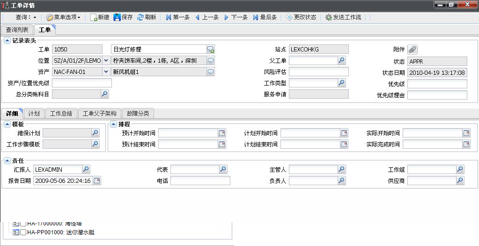Open the 位置 location dropdown arrow
479x246 pixels.
click(106, 60)
